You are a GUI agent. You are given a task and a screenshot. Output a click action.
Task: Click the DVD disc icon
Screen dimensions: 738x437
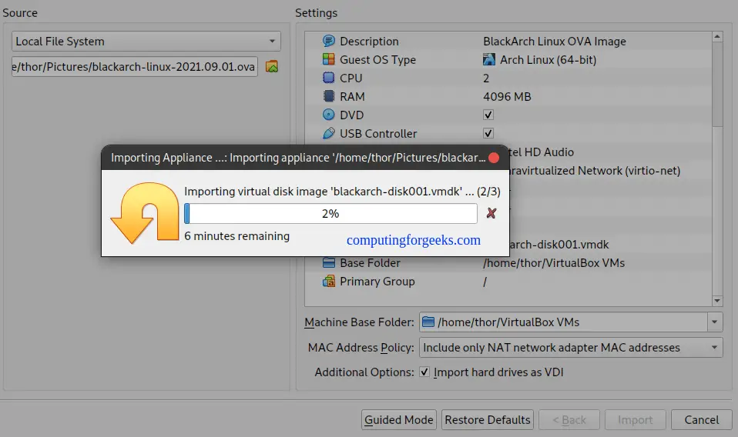pos(328,115)
